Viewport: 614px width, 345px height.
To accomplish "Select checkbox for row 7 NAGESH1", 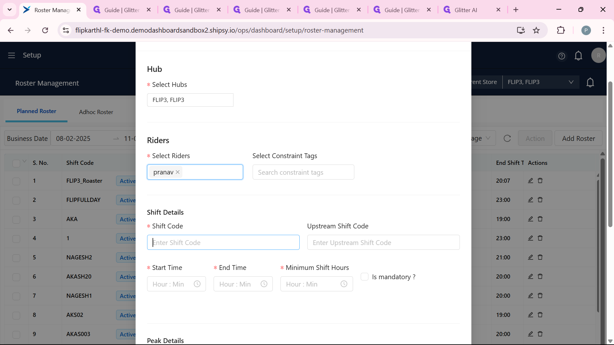I will point(16,296).
